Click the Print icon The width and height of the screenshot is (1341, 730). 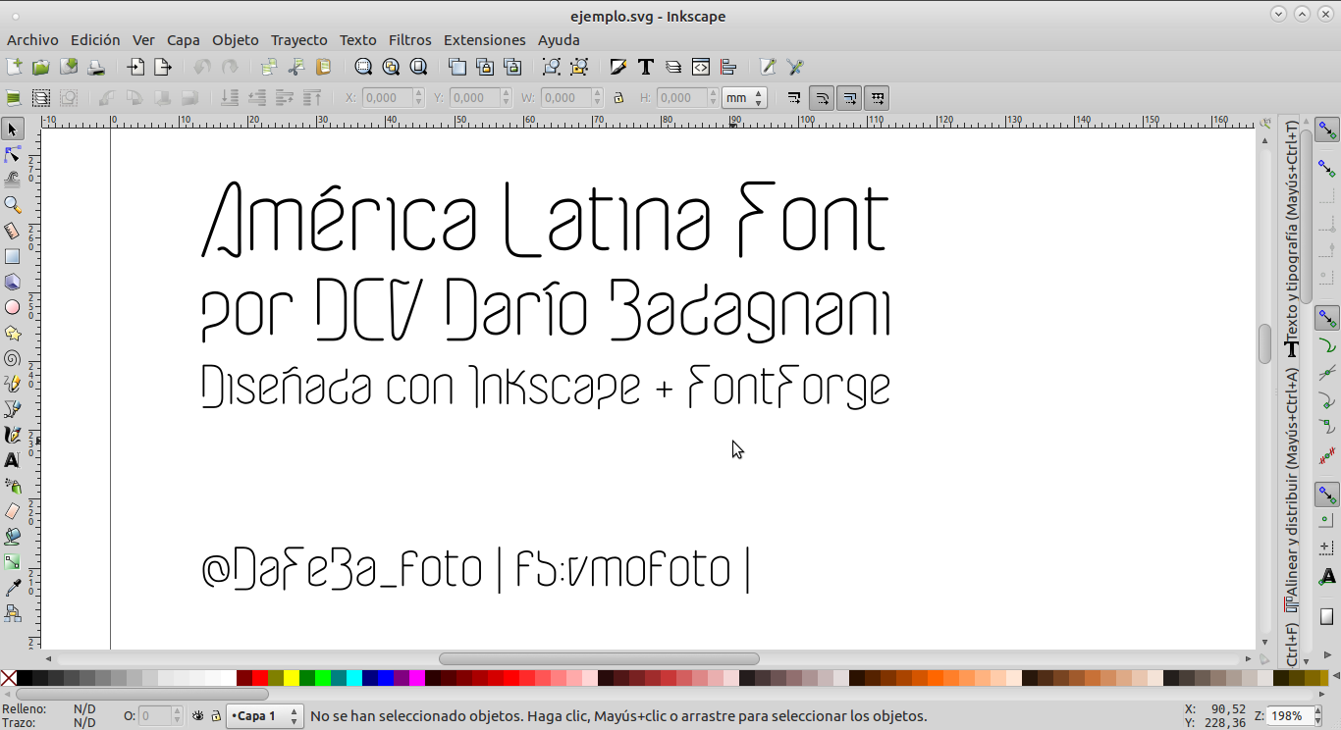point(95,67)
